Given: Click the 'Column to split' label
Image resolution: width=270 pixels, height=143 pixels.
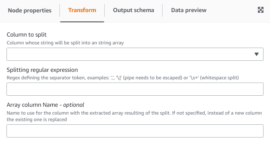Looking at the screenshot, I should pyautogui.click(x=28, y=35).
